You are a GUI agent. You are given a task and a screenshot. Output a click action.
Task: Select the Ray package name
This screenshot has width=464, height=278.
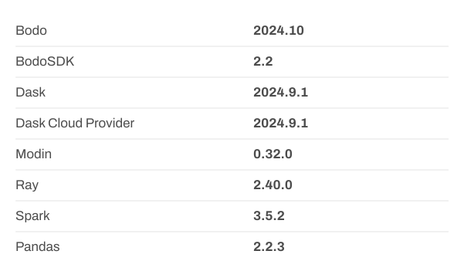tap(27, 185)
